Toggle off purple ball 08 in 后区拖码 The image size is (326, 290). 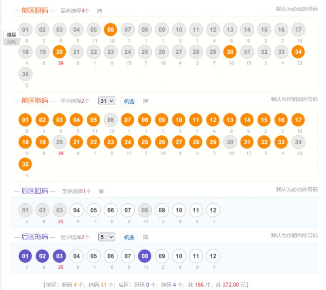(x=145, y=256)
